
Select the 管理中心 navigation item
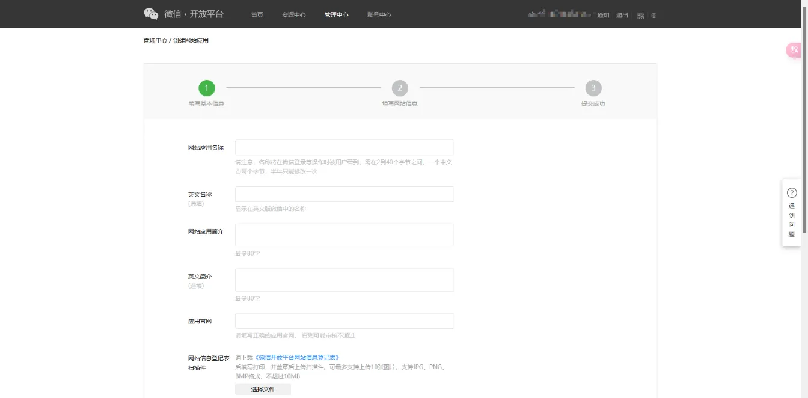pyautogui.click(x=337, y=14)
